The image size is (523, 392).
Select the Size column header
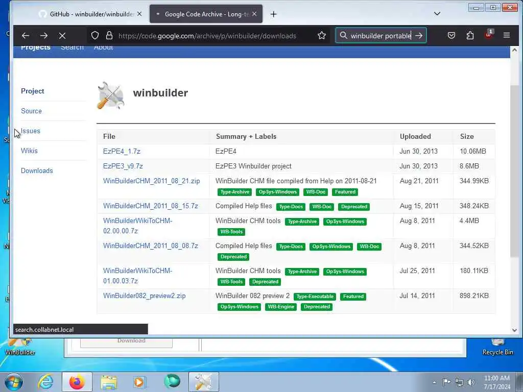(x=467, y=136)
